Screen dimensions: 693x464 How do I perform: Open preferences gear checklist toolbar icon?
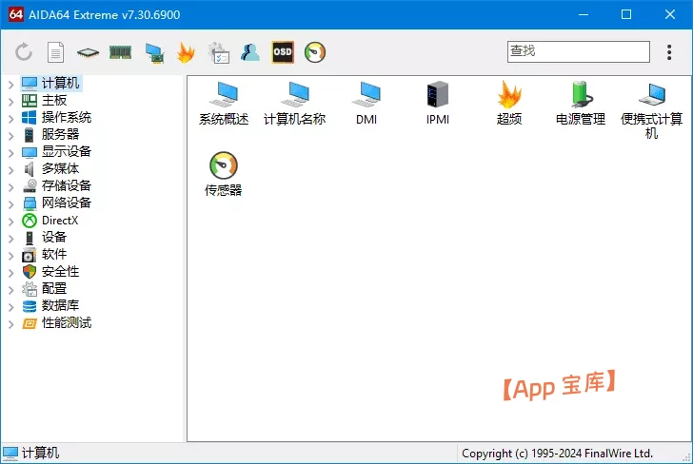point(218,52)
